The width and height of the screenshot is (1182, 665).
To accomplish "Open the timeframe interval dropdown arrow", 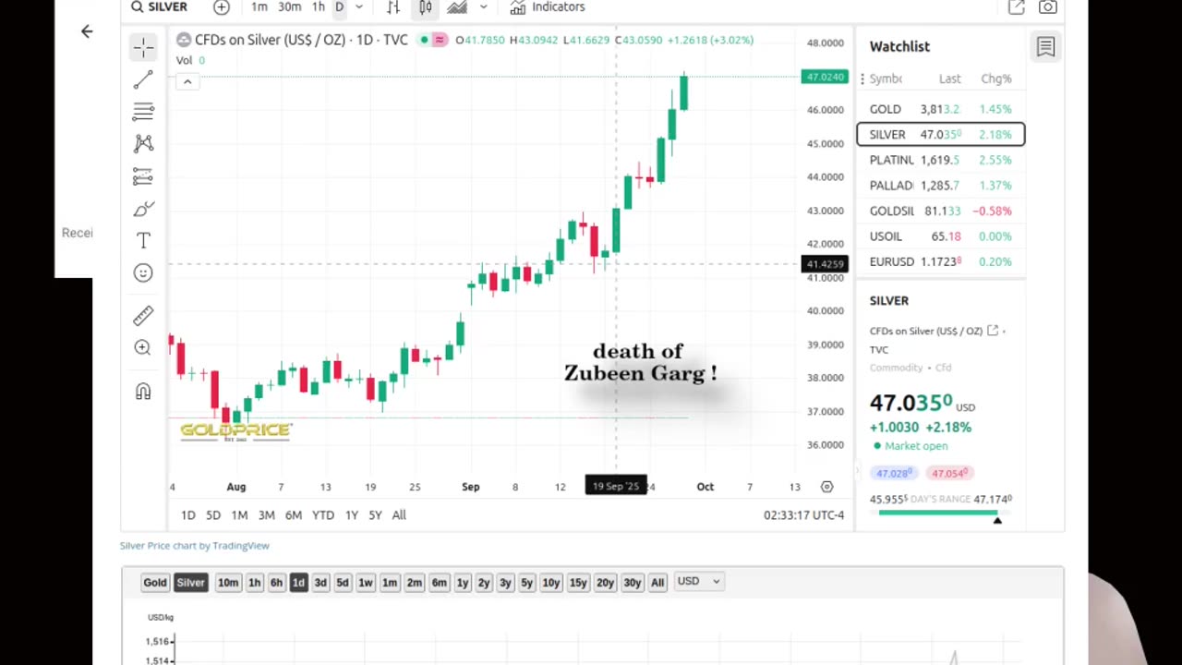I will point(359,7).
